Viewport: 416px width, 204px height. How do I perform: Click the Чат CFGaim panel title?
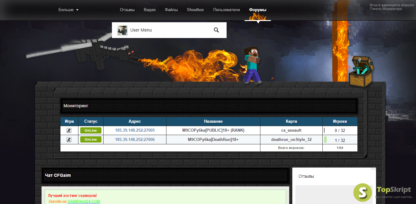pos(58,175)
